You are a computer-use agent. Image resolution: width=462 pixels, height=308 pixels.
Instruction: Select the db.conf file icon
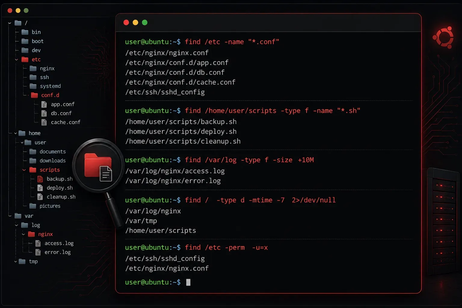(x=44, y=113)
